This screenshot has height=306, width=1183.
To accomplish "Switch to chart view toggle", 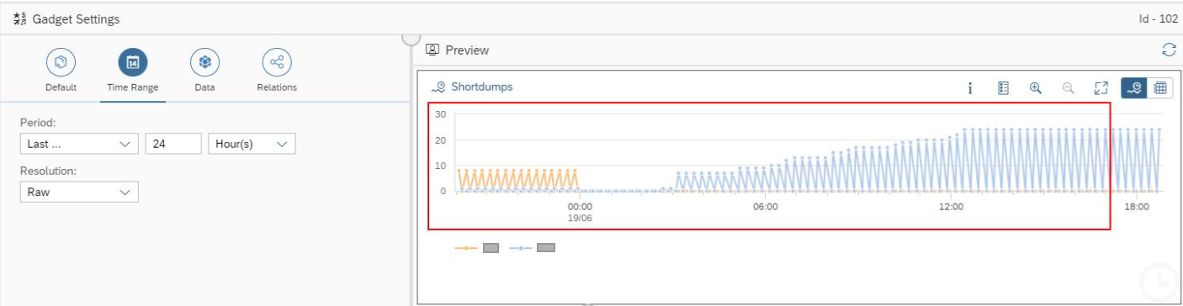I will pos(1133,87).
